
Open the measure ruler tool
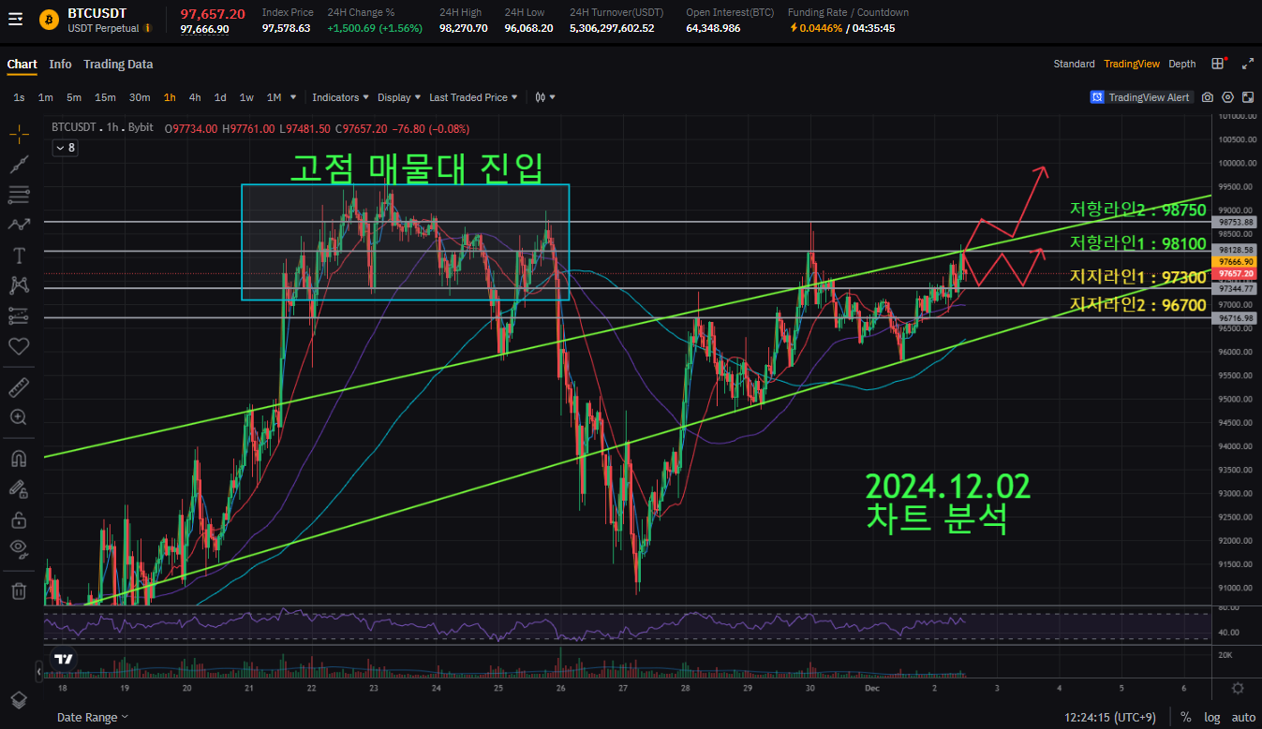[x=19, y=386]
